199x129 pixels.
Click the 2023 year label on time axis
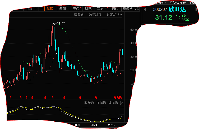pyautogui.click(x=77, y=125)
